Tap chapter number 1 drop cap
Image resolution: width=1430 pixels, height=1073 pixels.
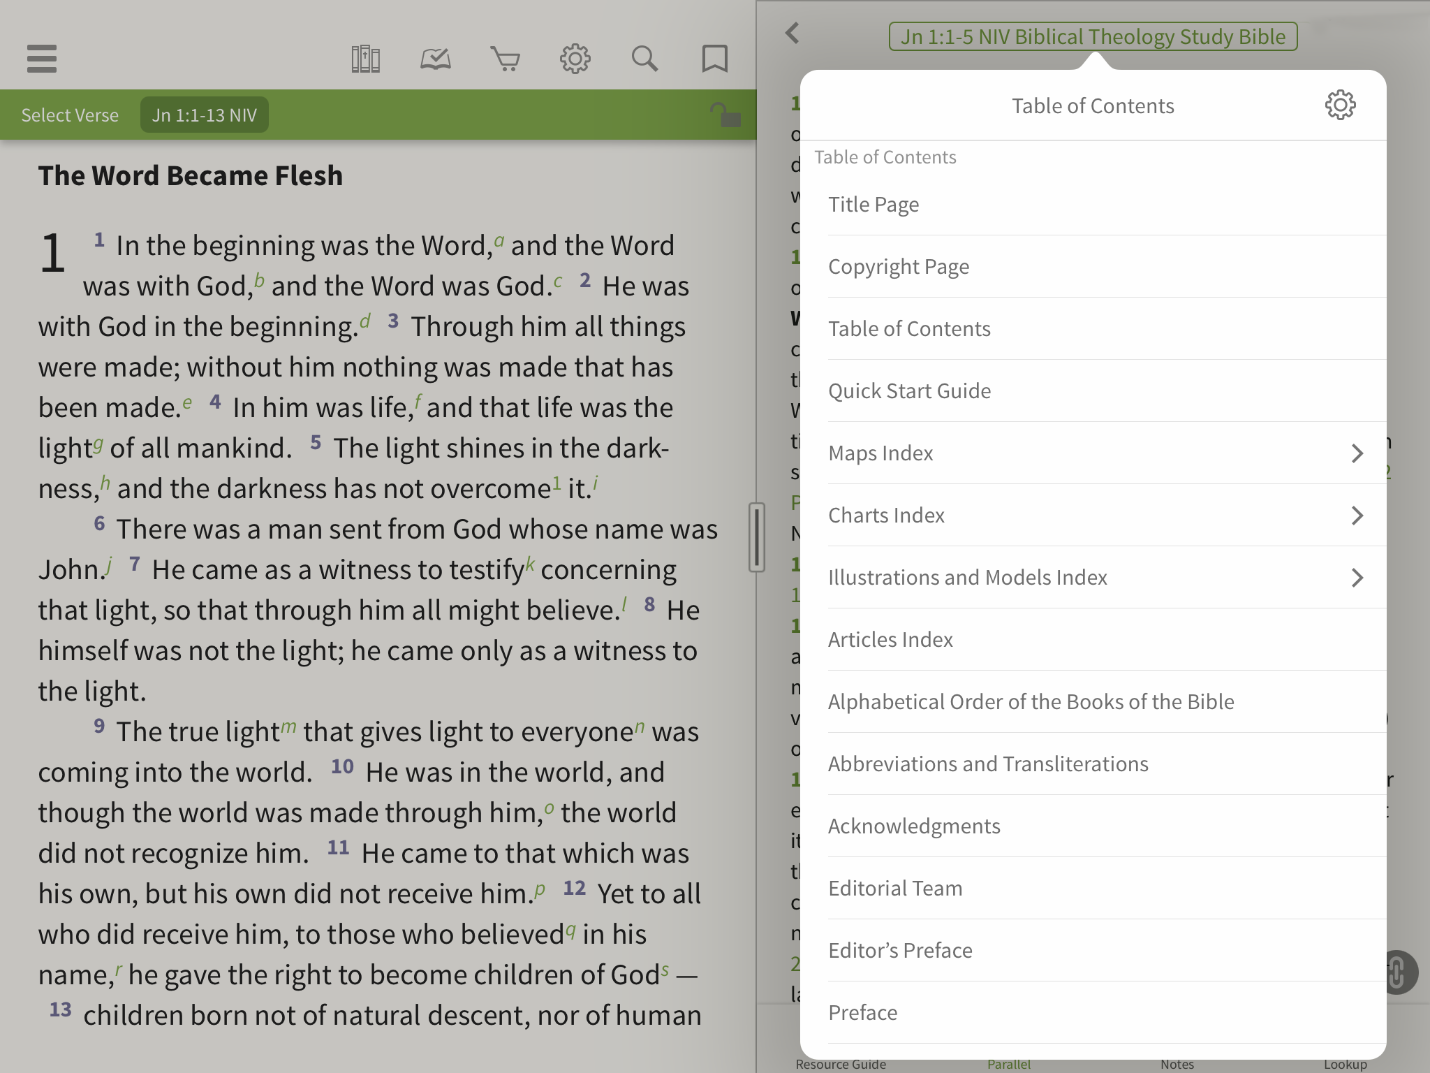[x=53, y=253]
